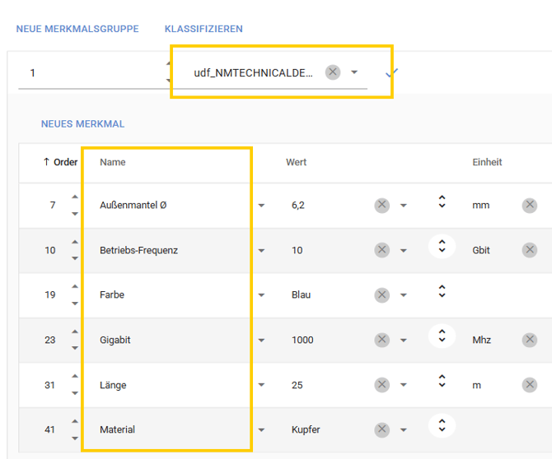
Task: Open the udf_NMTECHNICALDE dropdown list
Action: click(x=354, y=72)
